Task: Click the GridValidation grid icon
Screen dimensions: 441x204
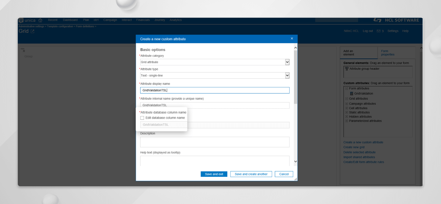Action: tap(351, 93)
